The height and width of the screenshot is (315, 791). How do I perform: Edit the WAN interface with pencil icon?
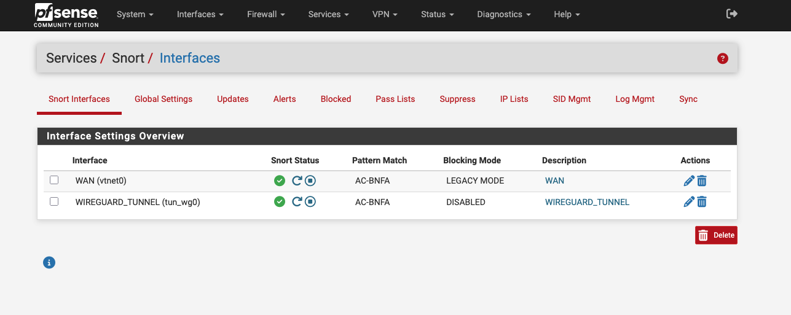(x=689, y=181)
